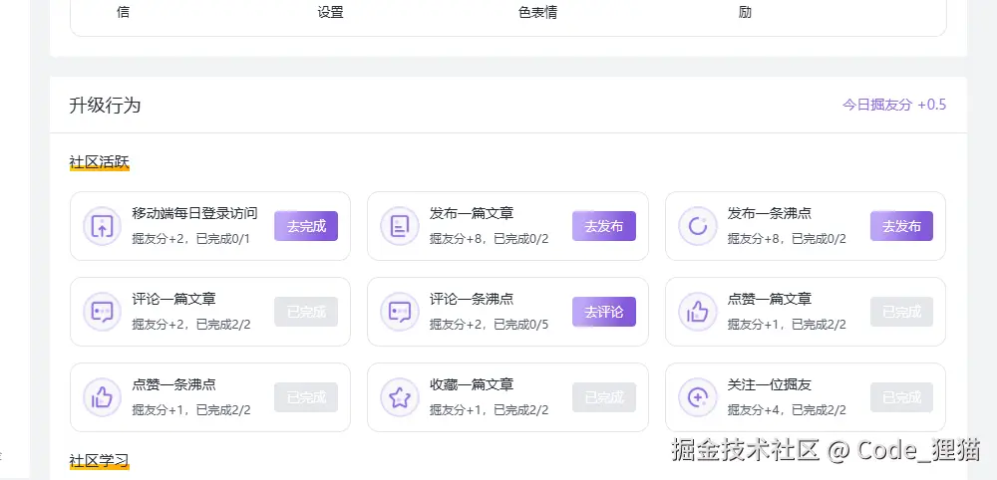Click the 点赞一条沸点 title
The image size is (997, 480).
[173, 384]
